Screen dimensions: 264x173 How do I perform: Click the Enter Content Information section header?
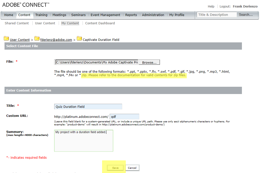tap(123, 90)
